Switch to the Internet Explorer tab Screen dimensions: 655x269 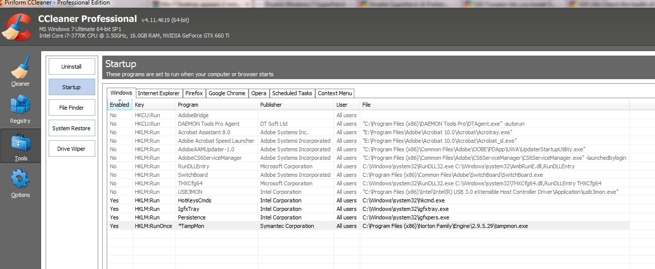pos(159,93)
